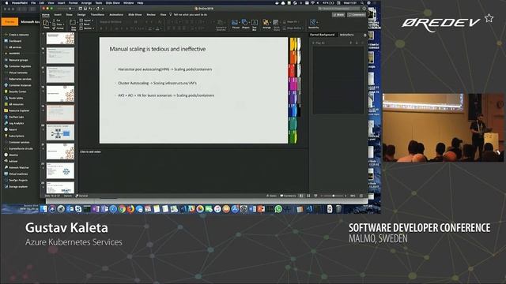Open 'Kubernetes services' in Azure sidebar
The width and height of the screenshot is (506, 284).
pyautogui.click(x=17, y=79)
